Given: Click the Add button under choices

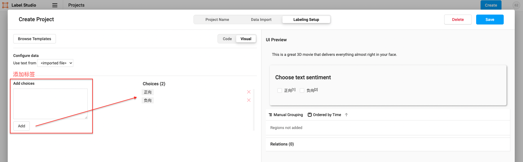Looking at the screenshot, I should (21, 126).
